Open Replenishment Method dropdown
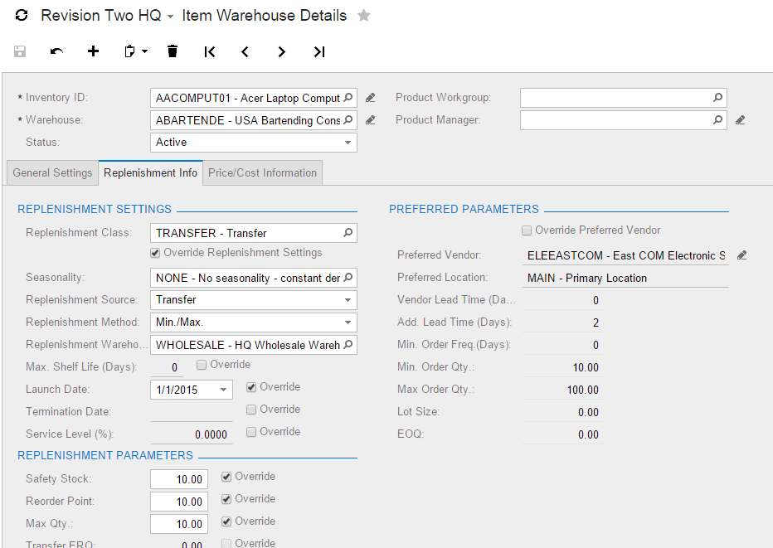Screen dimensions: 773x548 pos(348,322)
